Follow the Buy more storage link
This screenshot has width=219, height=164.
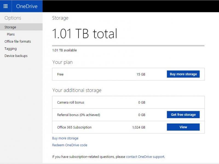(x=65, y=138)
